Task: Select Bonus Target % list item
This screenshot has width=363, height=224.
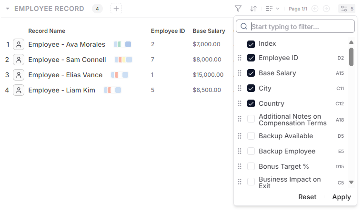Action: 283,166
